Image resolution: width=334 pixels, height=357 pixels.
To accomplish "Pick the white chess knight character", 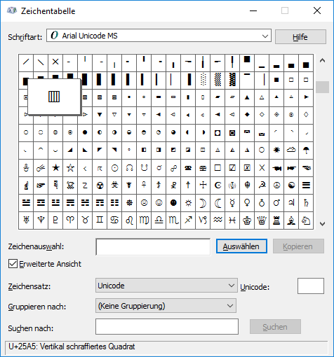I will pos(306,220).
